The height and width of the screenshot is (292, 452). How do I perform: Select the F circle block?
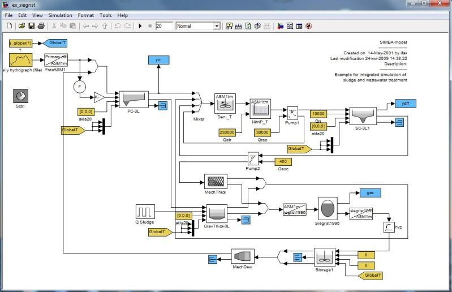pyautogui.click(x=80, y=87)
